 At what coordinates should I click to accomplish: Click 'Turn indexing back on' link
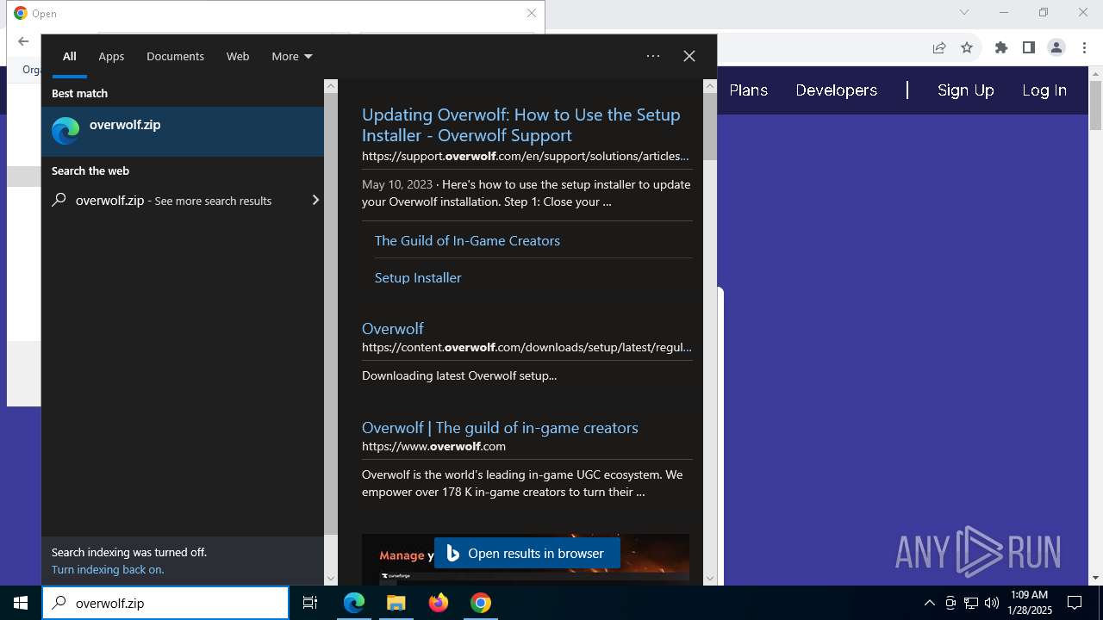pos(108,569)
